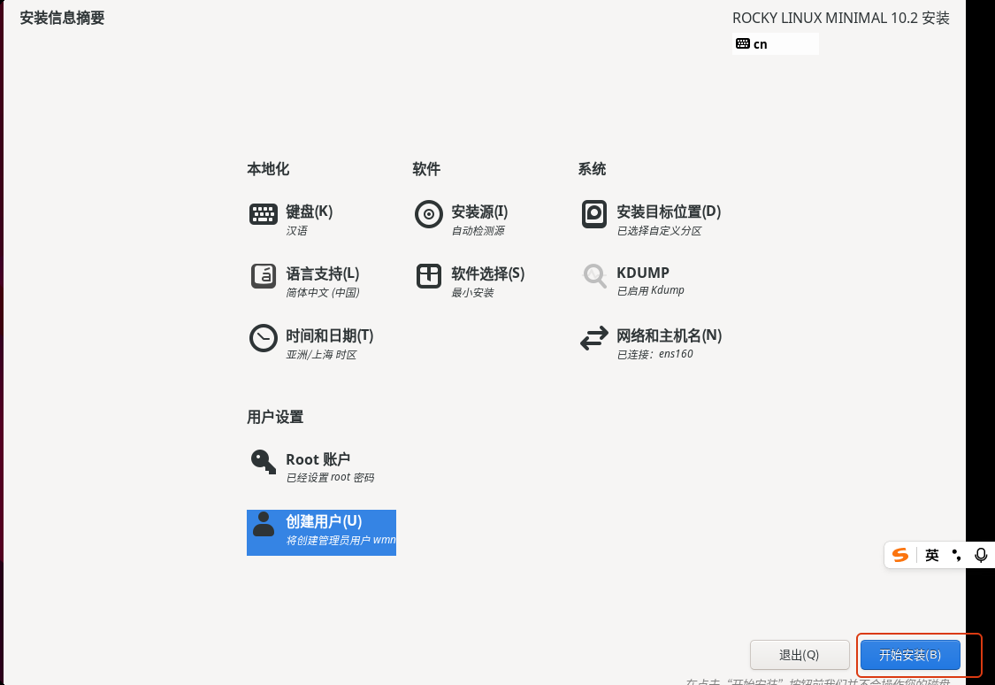
Task: Click the ROCKY LINUX MINIMAL 10.2 安装 text
Action: pos(841,18)
